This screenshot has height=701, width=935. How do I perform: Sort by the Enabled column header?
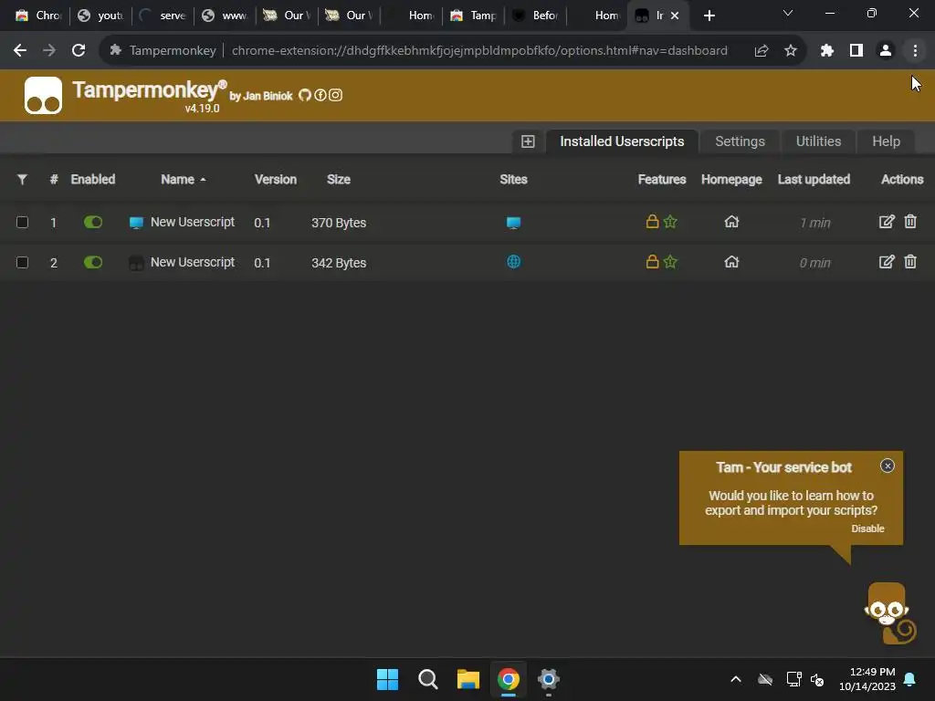click(93, 180)
